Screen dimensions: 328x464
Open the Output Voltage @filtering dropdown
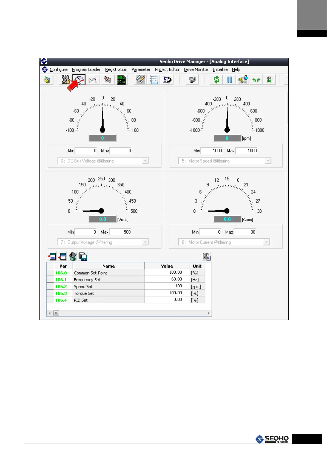tap(145, 242)
